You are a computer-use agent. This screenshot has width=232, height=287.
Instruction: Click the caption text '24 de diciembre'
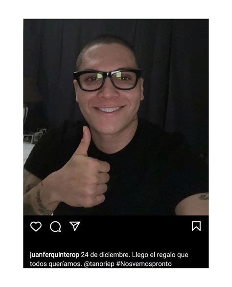point(105,255)
